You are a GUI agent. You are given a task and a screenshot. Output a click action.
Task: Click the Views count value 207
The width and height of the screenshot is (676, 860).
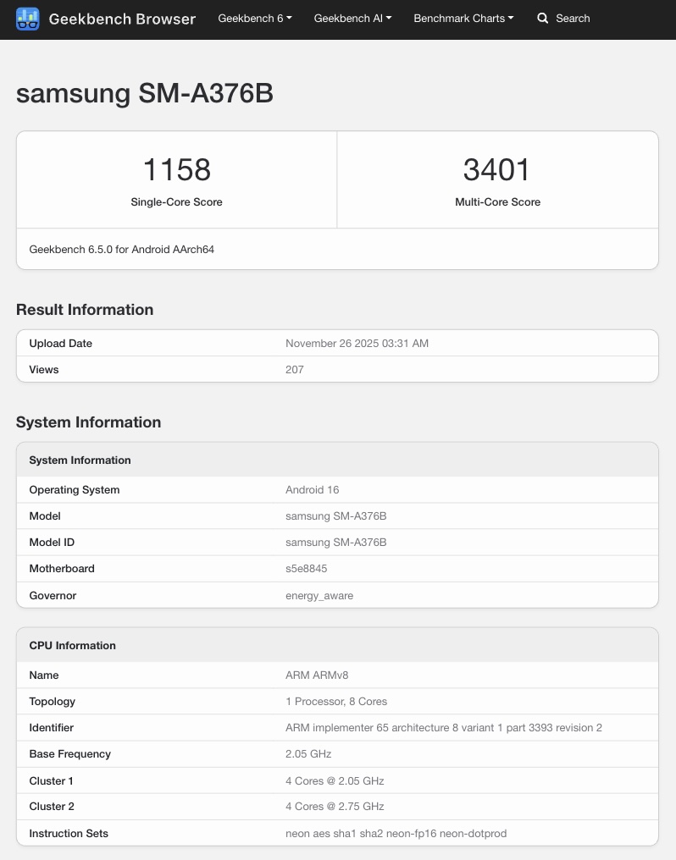coord(295,370)
